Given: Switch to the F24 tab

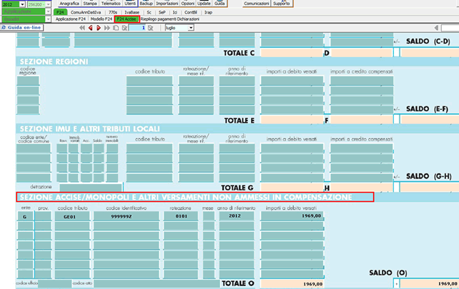Looking at the screenshot, I should (x=60, y=12).
